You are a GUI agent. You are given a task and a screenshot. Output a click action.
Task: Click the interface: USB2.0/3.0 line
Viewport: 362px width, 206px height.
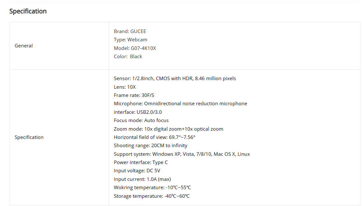138,112
